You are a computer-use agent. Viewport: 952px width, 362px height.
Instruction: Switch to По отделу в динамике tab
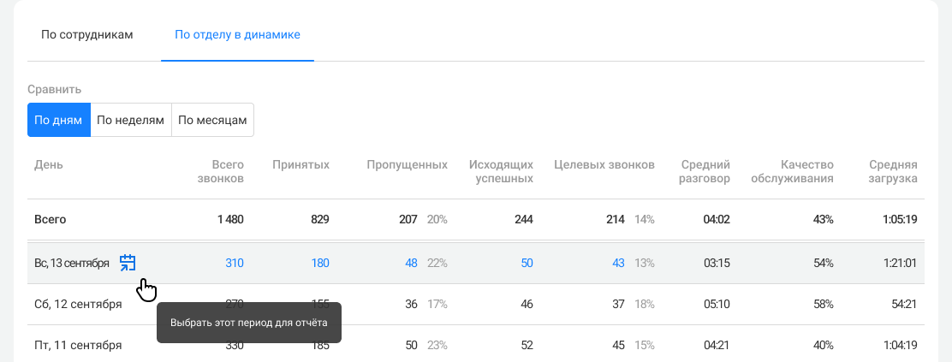237,35
